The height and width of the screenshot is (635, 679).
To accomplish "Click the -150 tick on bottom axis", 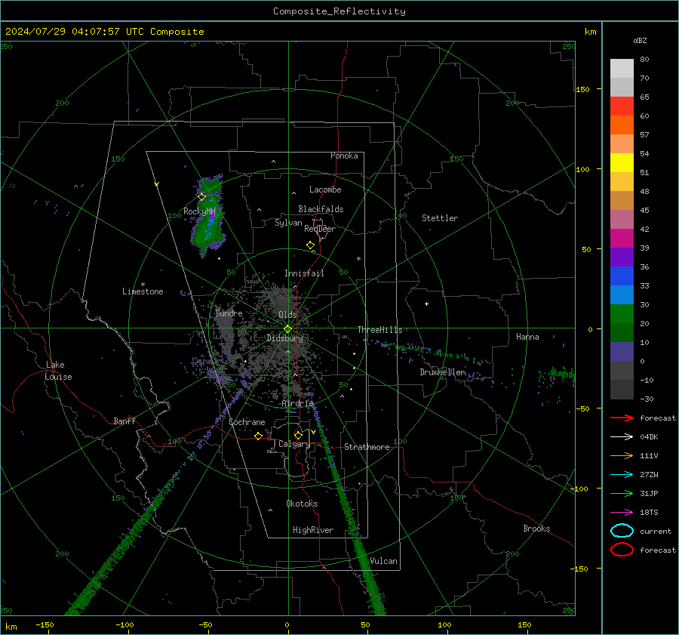I will click(45, 624).
